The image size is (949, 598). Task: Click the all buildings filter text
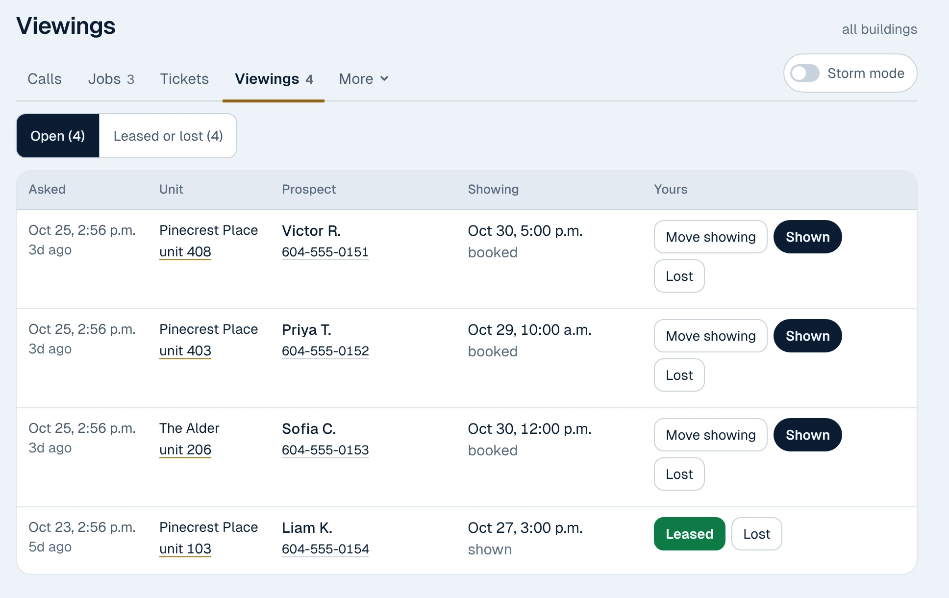(x=879, y=29)
